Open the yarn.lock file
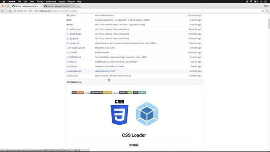Screen dimensions: 270x152 pos(73,76)
